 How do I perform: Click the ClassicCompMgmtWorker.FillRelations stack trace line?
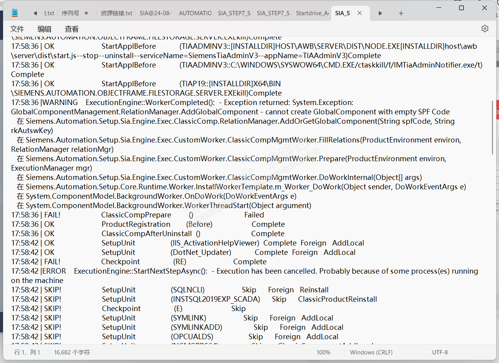(x=239, y=140)
